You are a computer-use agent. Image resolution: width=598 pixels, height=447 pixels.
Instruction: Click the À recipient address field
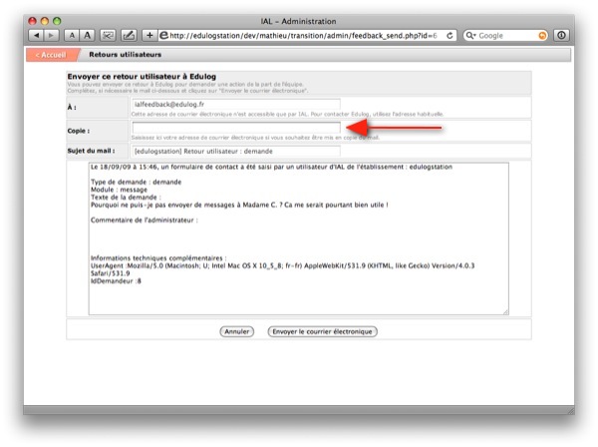tap(235, 103)
